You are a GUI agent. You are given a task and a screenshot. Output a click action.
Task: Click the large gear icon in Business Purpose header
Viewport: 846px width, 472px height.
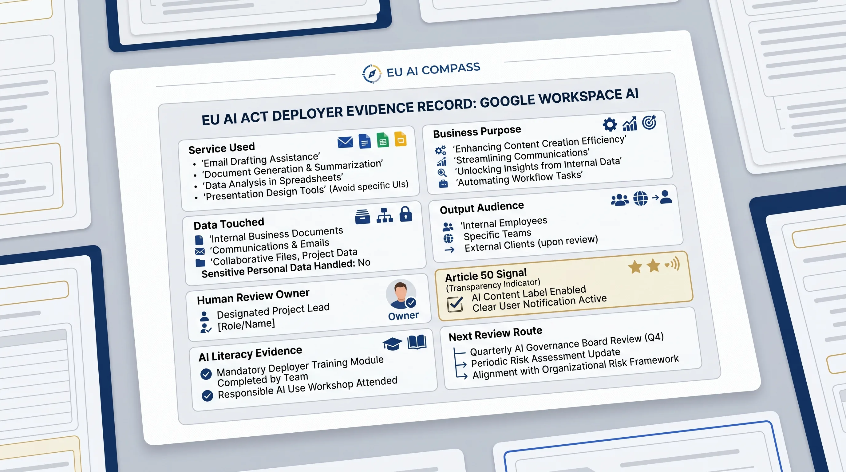(x=610, y=124)
